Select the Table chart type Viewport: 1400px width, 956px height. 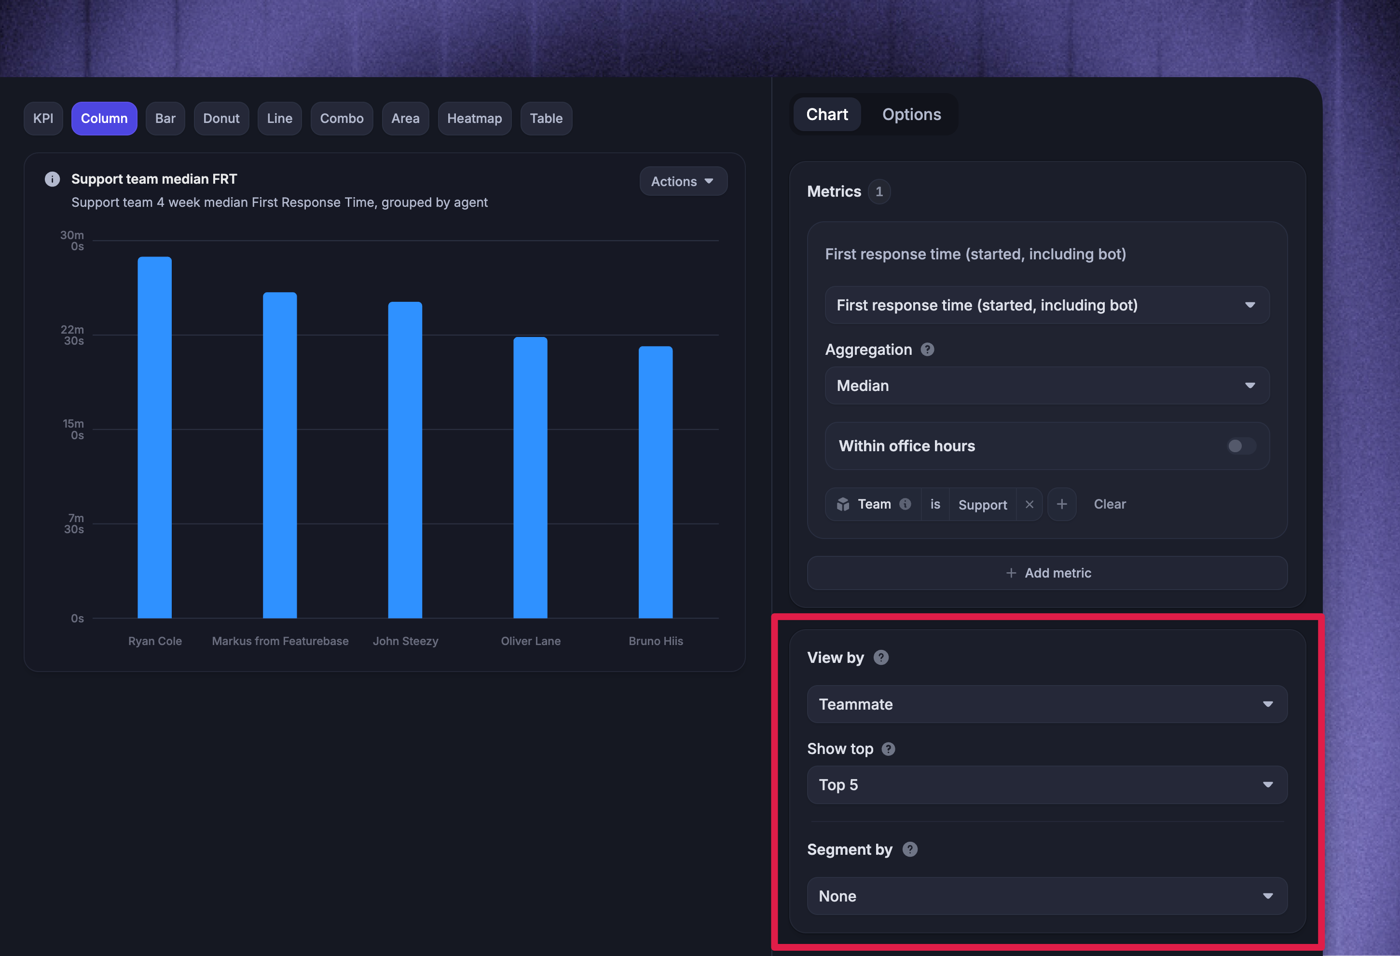coord(546,119)
